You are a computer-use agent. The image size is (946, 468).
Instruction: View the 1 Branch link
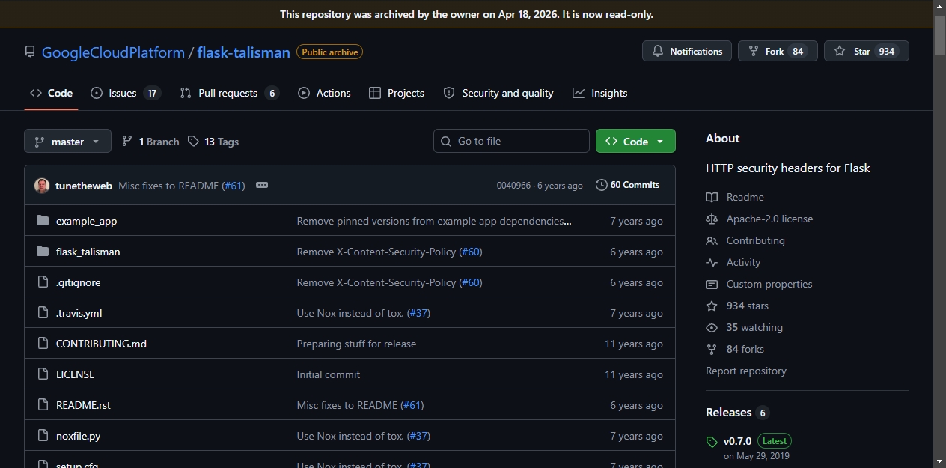point(150,142)
